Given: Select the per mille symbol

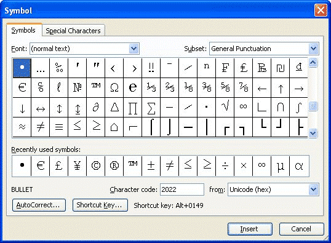Looking at the screenshot, I should pyautogui.click(x=59, y=68).
